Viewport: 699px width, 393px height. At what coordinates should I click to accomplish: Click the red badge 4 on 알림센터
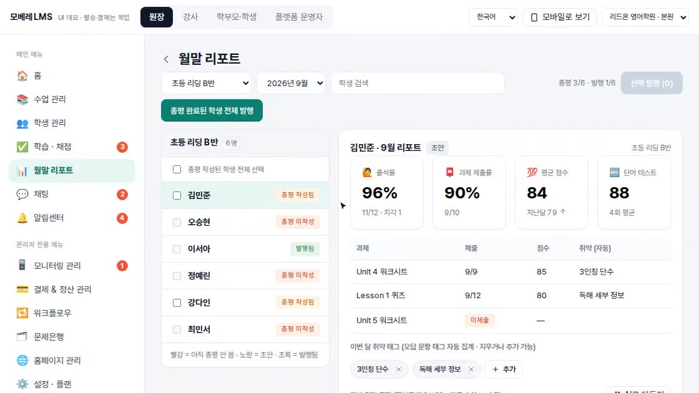coord(122,218)
